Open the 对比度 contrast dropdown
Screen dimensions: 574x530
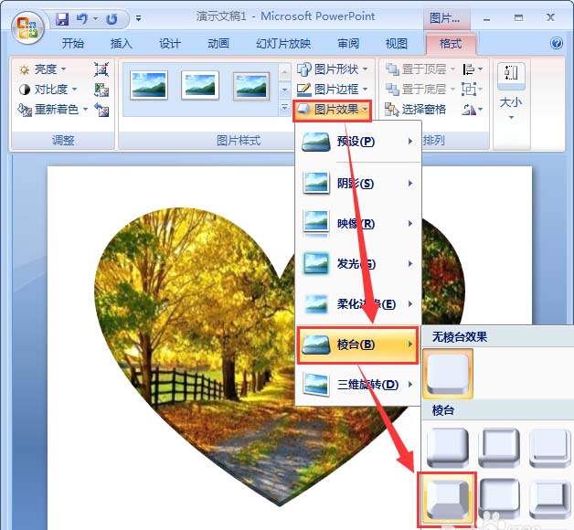(x=48, y=90)
